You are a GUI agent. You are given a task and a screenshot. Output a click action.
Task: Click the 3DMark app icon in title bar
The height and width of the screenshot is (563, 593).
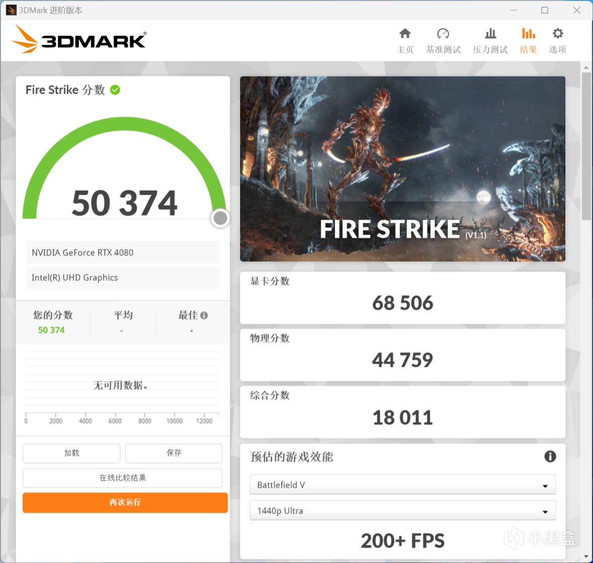(11, 10)
